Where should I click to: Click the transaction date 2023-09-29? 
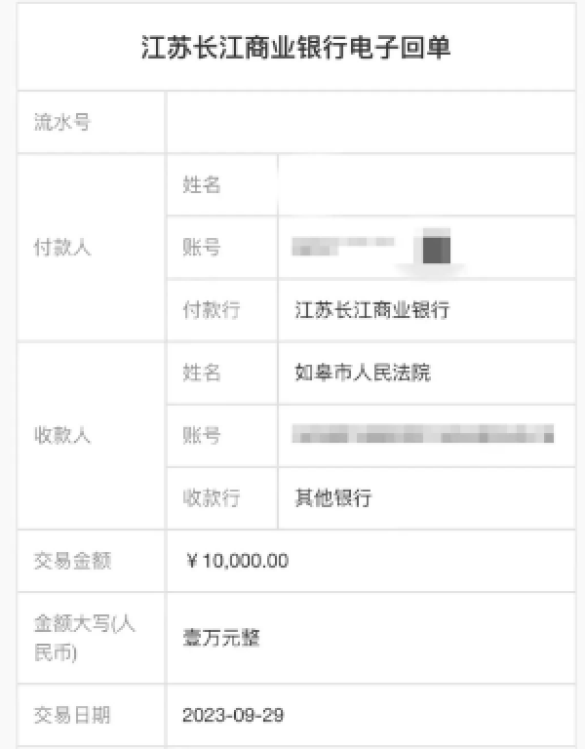click(x=232, y=715)
